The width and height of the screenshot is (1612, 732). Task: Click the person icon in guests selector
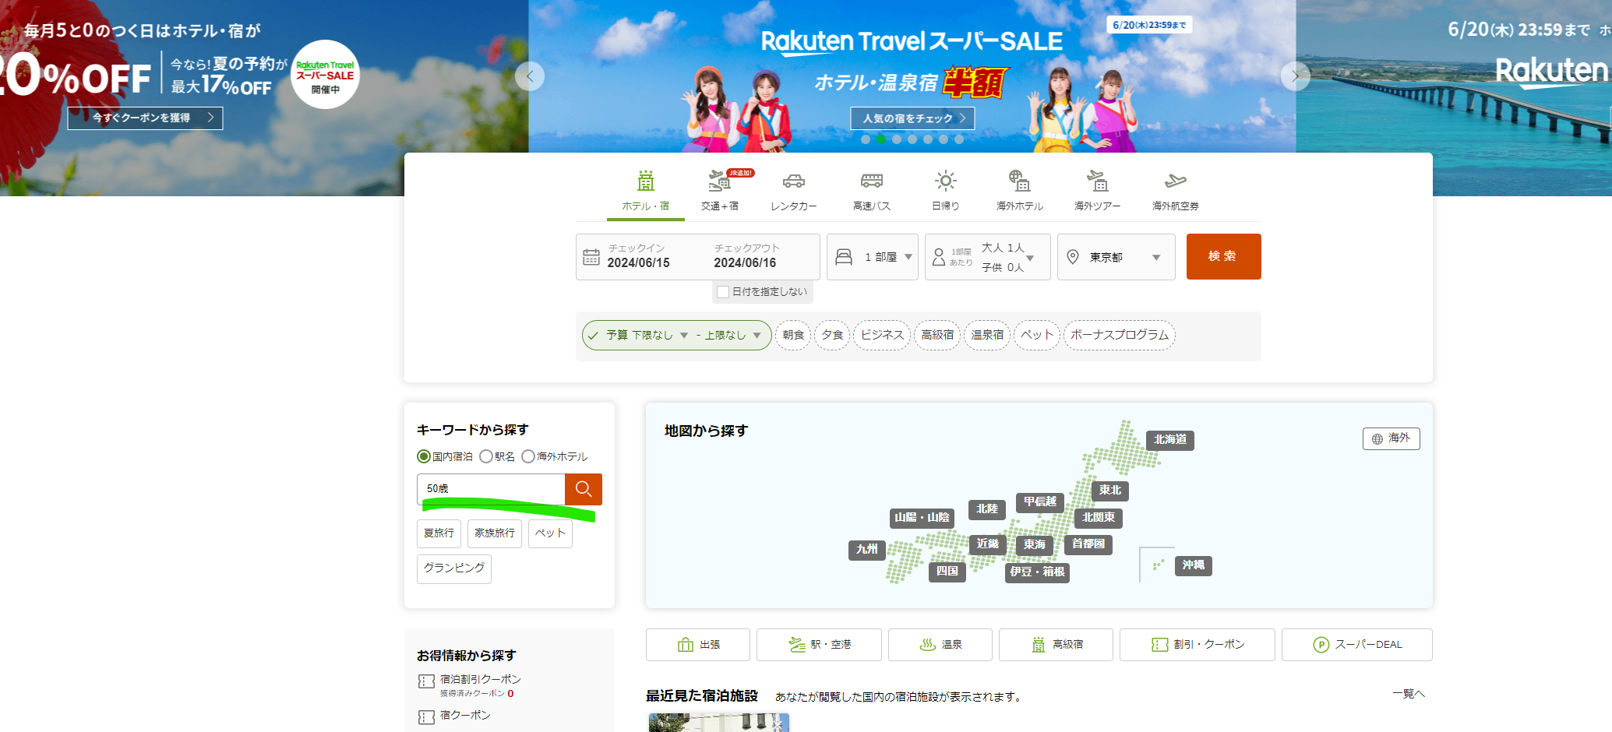click(x=939, y=256)
